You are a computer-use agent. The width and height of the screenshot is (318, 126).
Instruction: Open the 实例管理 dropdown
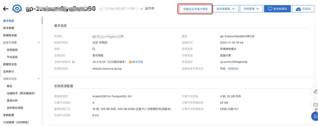[251, 9]
